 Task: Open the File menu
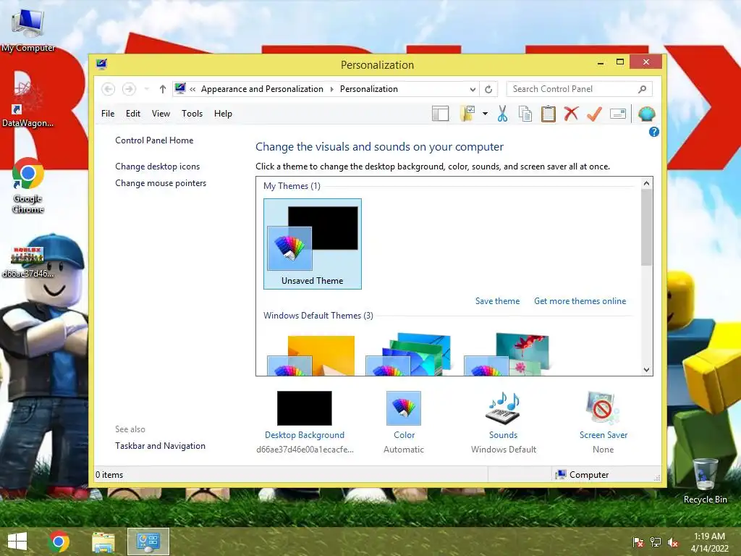tap(108, 114)
